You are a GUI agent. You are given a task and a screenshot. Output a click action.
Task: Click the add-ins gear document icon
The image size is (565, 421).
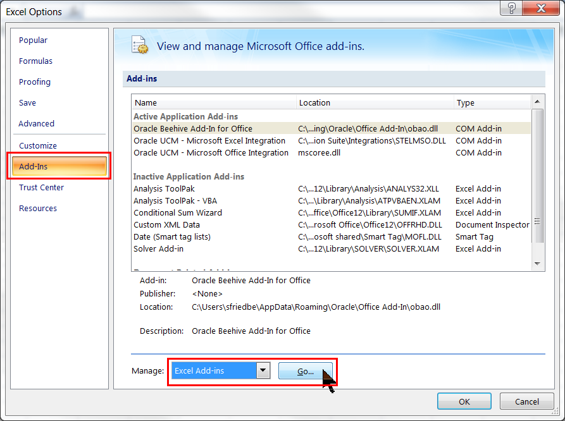click(139, 45)
